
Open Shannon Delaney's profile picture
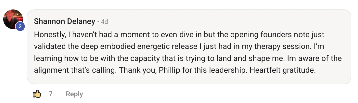(x=12, y=18)
